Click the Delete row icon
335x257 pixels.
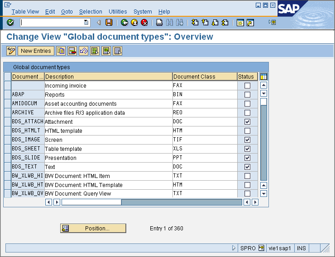(x=72, y=51)
